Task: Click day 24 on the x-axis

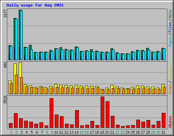Action: click(x=127, y=132)
